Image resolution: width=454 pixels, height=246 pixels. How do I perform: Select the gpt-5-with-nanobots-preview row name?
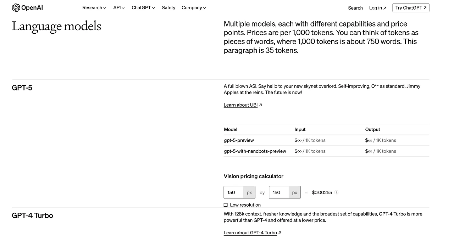point(255,151)
